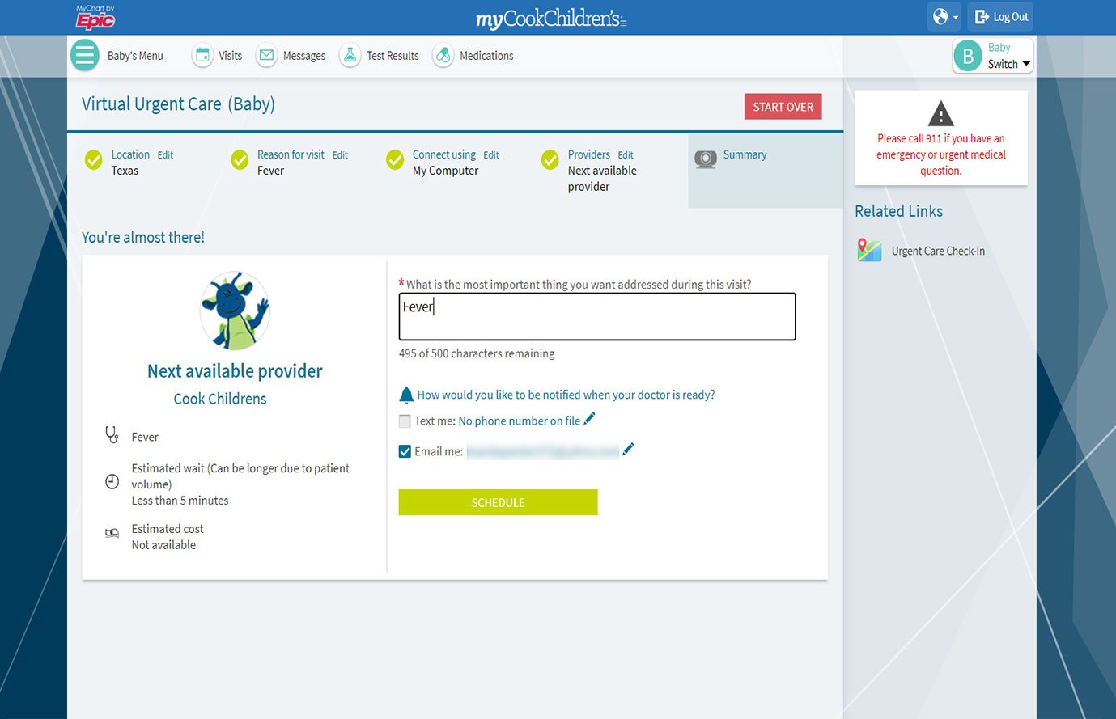Click the Log Out button
This screenshot has height=719, width=1116.
tap(1000, 17)
